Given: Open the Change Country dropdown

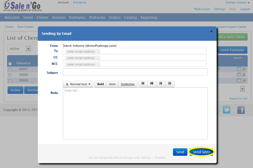Looking at the screenshot, I should tap(237, 2).
